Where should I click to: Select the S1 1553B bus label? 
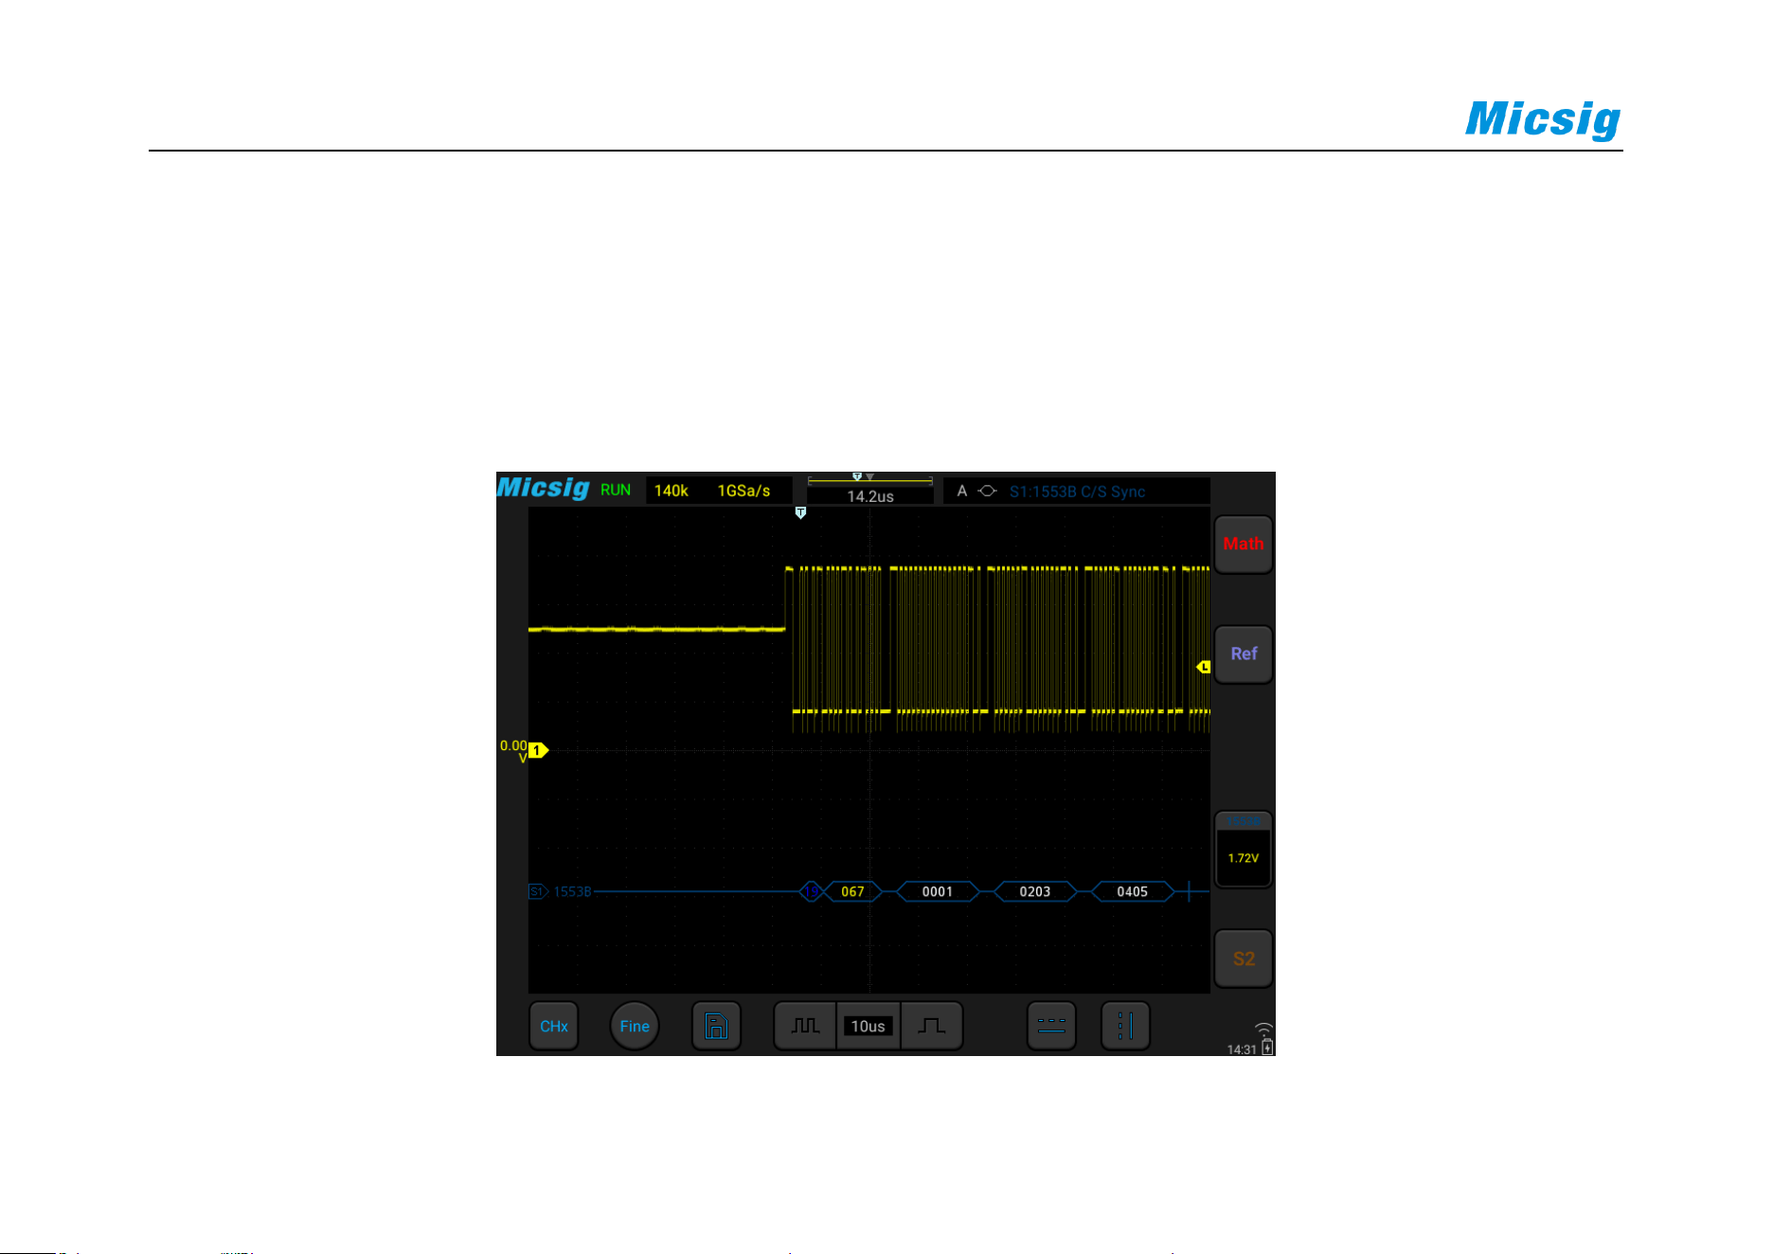tap(561, 892)
